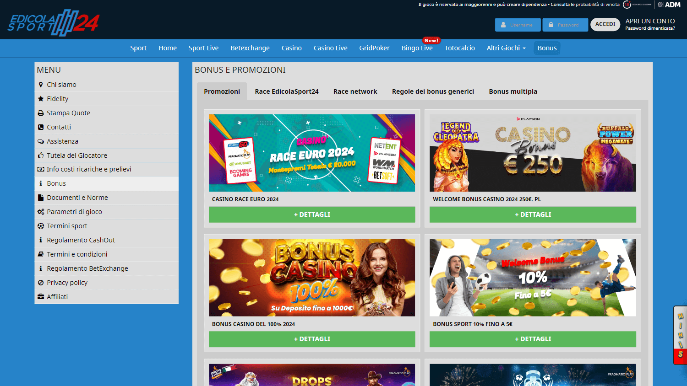This screenshot has width=687, height=386.
Task: Open GridPoker in navigation bar
Action: point(374,48)
